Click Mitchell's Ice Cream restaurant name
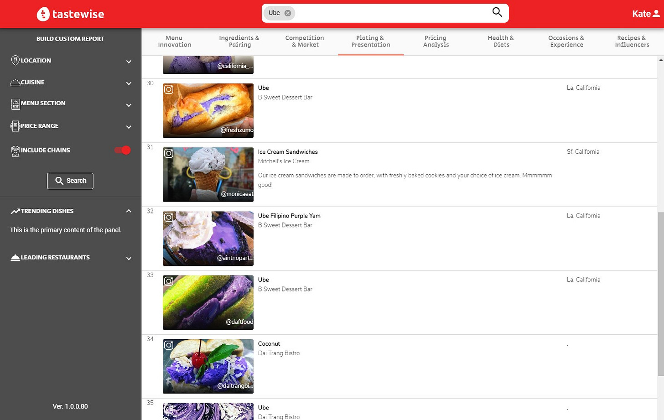This screenshot has height=420, width=664. click(284, 161)
